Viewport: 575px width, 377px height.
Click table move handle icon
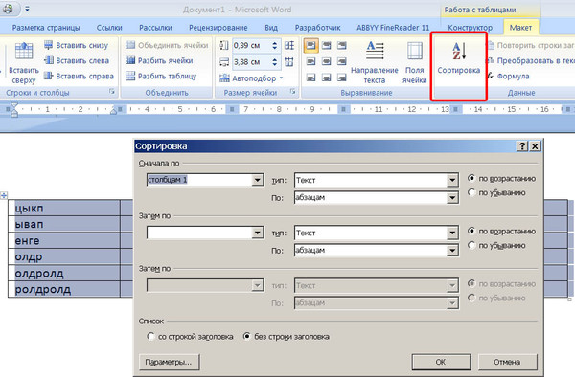[x=4, y=195]
